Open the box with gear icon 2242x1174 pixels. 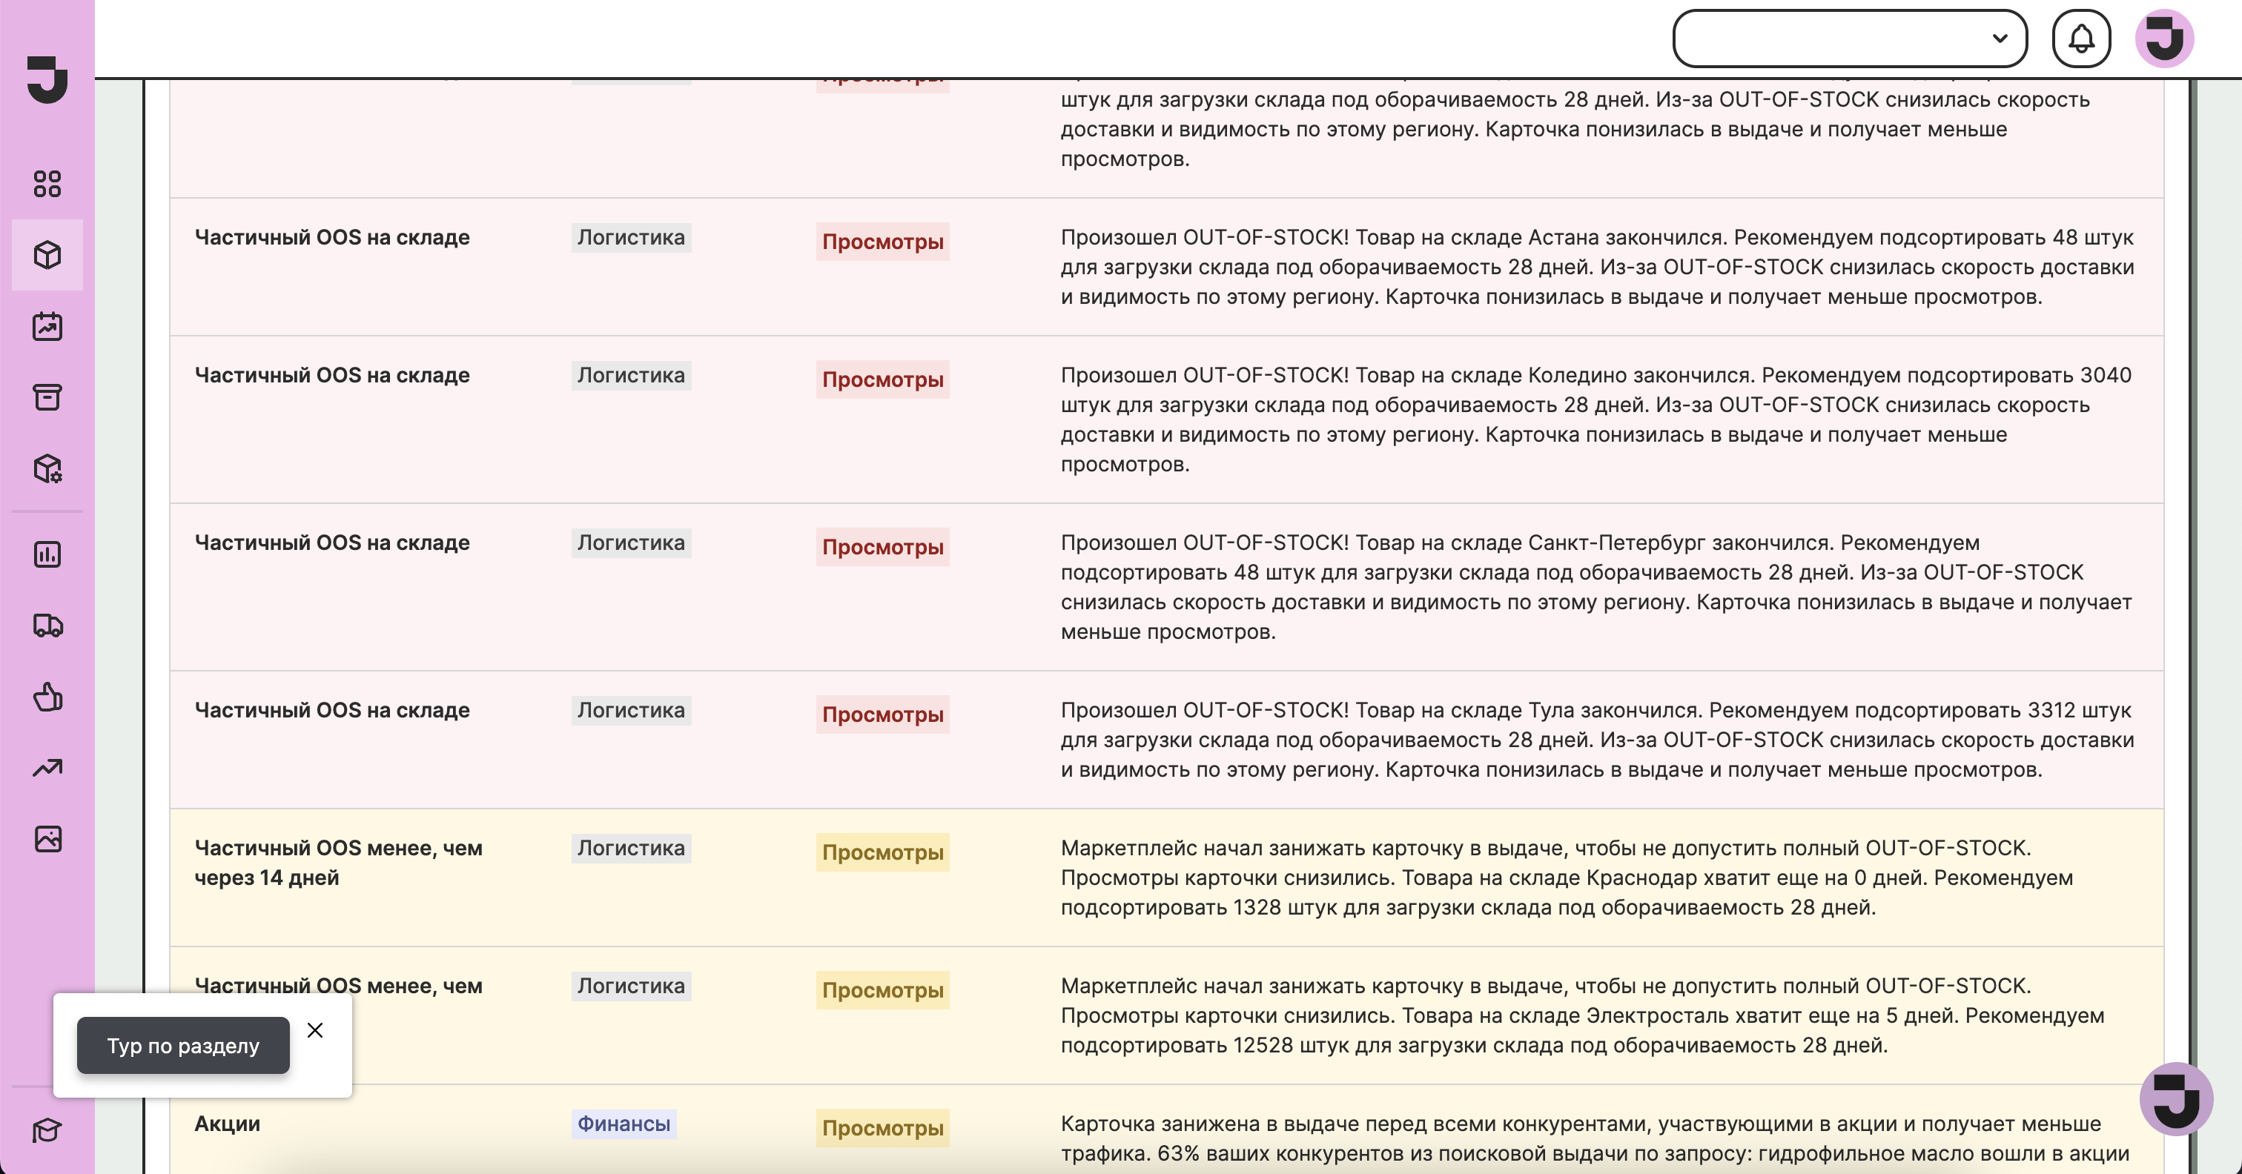(47, 469)
